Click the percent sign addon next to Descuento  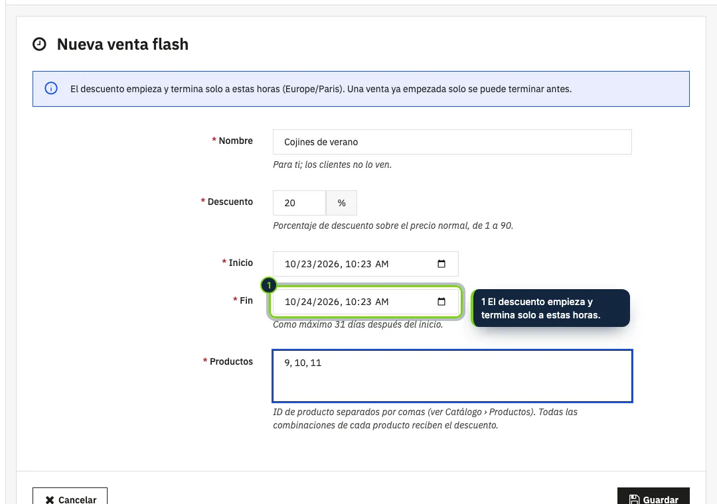click(x=342, y=203)
